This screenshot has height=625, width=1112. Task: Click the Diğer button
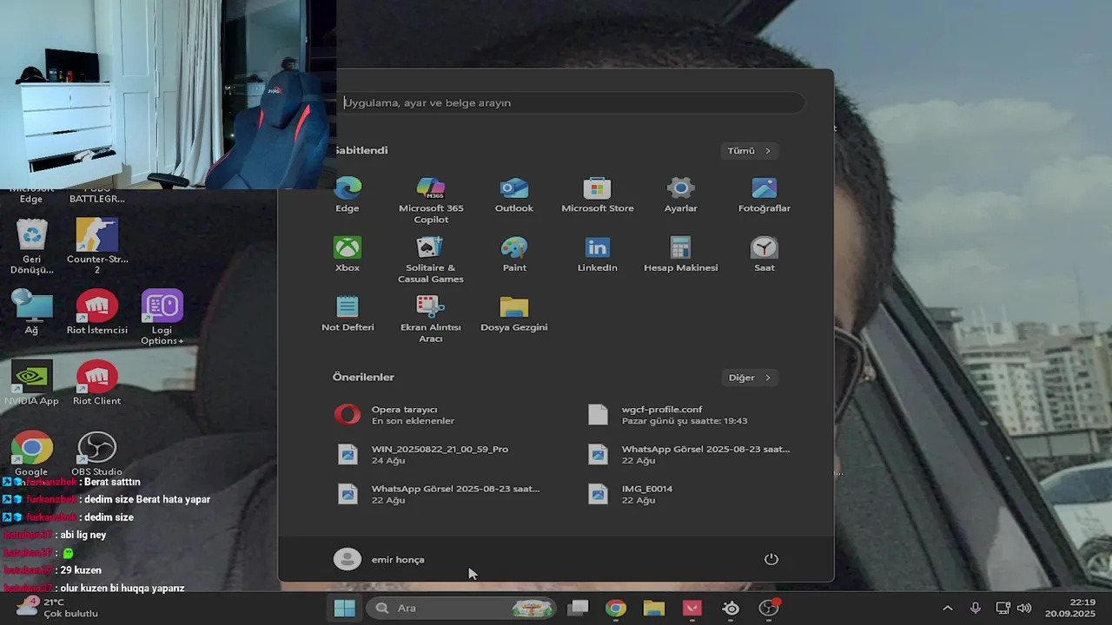[749, 378]
